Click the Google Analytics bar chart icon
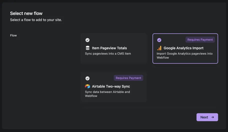 [x=159, y=48]
